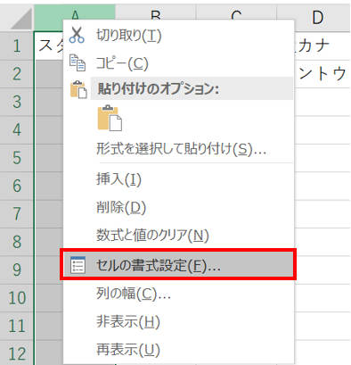351x365 pixels.
Task: Select row 11 header
Action: [x=17, y=326]
